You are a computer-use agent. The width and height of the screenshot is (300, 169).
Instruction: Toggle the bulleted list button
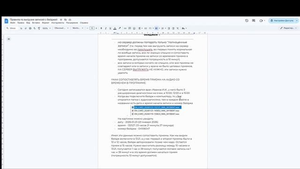click(x=156, y=28)
